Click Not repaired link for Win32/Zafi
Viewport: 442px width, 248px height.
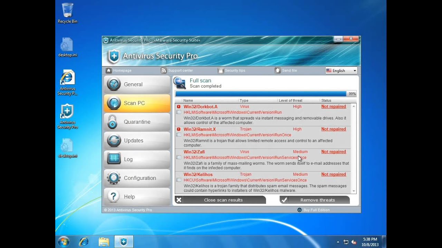[334, 152]
